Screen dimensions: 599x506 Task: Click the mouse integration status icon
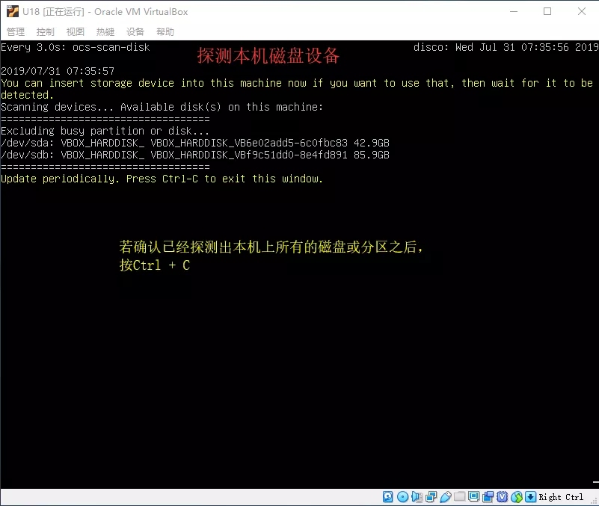pyautogui.click(x=517, y=497)
